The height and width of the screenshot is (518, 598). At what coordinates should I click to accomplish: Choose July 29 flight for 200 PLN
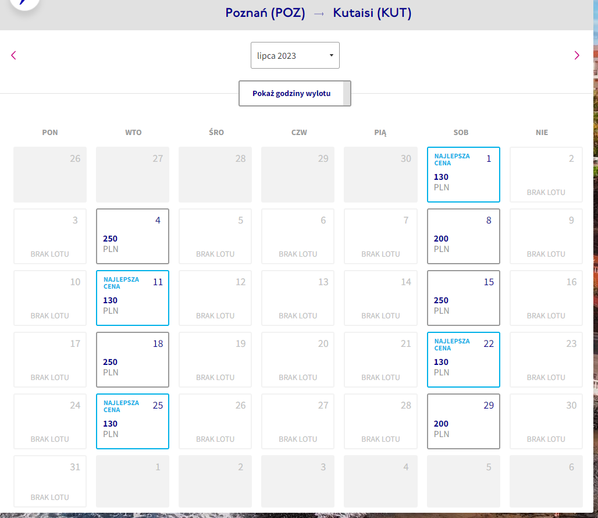tap(464, 421)
